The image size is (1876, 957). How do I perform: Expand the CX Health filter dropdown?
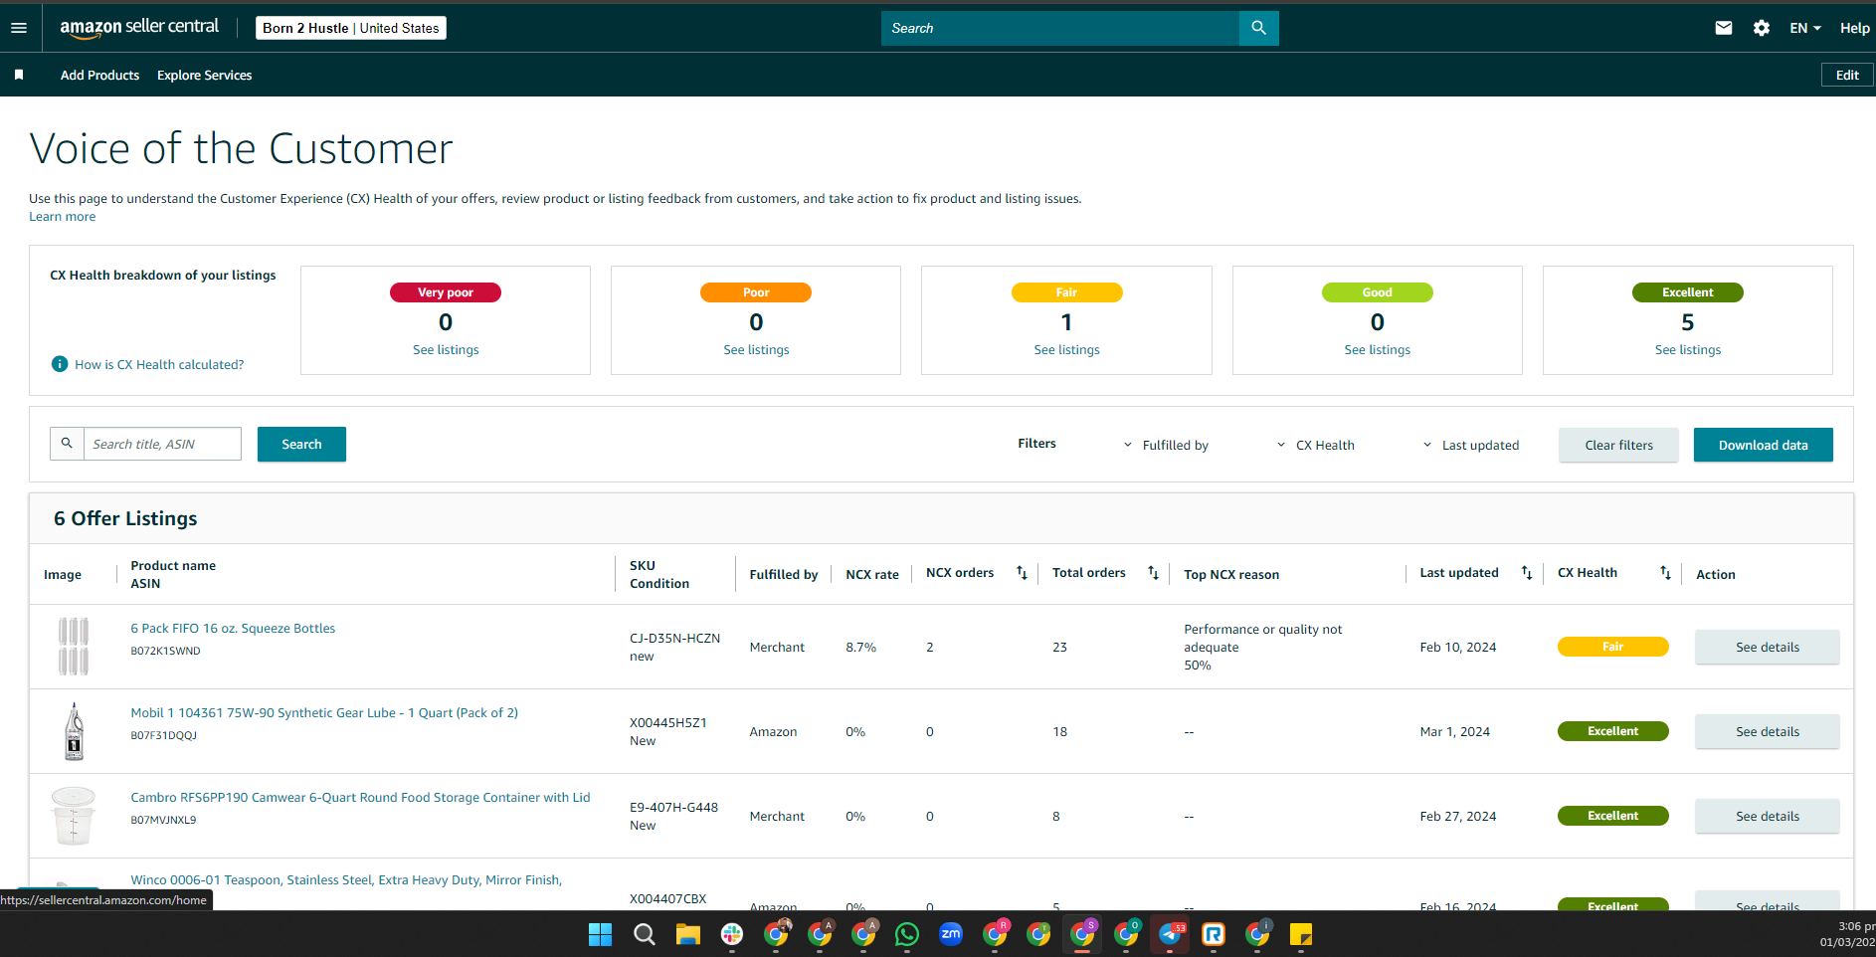click(x=1315, y=446)
